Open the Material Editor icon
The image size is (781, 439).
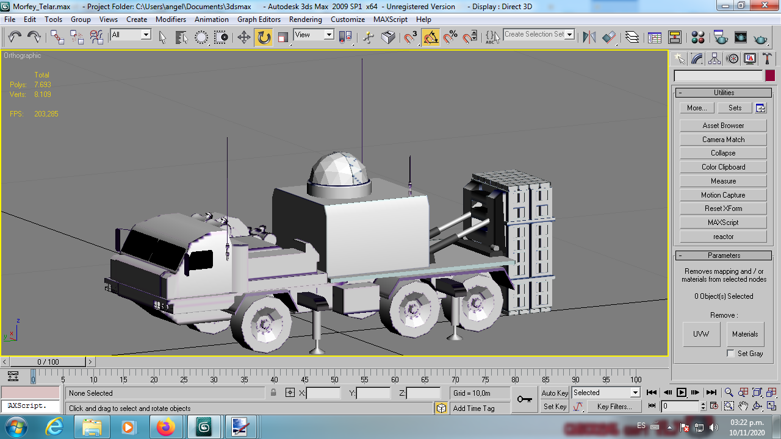coord(699,38)
